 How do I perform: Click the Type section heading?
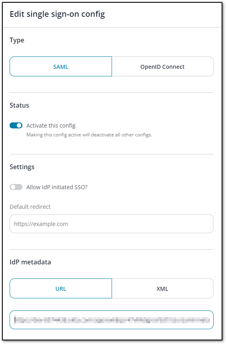(17, 40)
